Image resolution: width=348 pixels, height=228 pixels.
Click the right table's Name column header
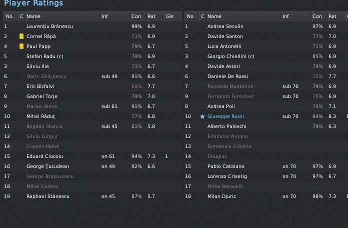click(214, 16)
